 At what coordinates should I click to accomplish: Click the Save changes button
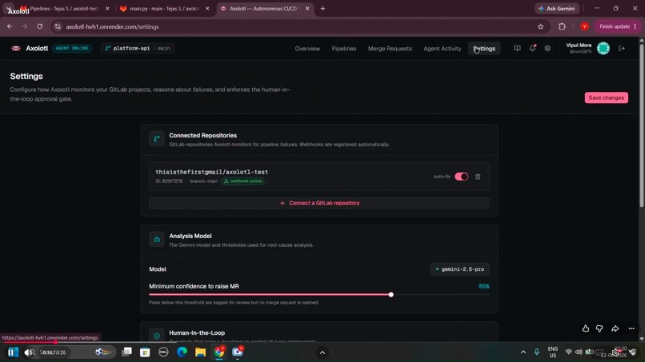point(606,97)
